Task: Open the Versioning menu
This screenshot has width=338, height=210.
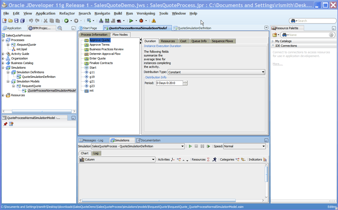Action: (146, 13)
